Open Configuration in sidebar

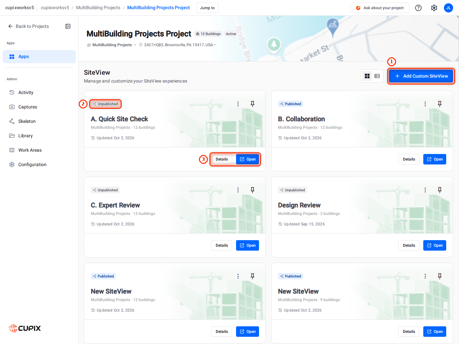click(x=39, y=164)
